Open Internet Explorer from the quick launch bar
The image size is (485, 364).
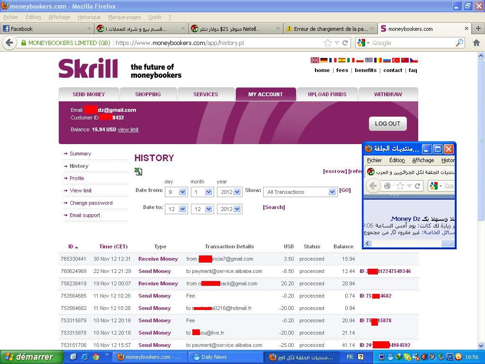84,357
